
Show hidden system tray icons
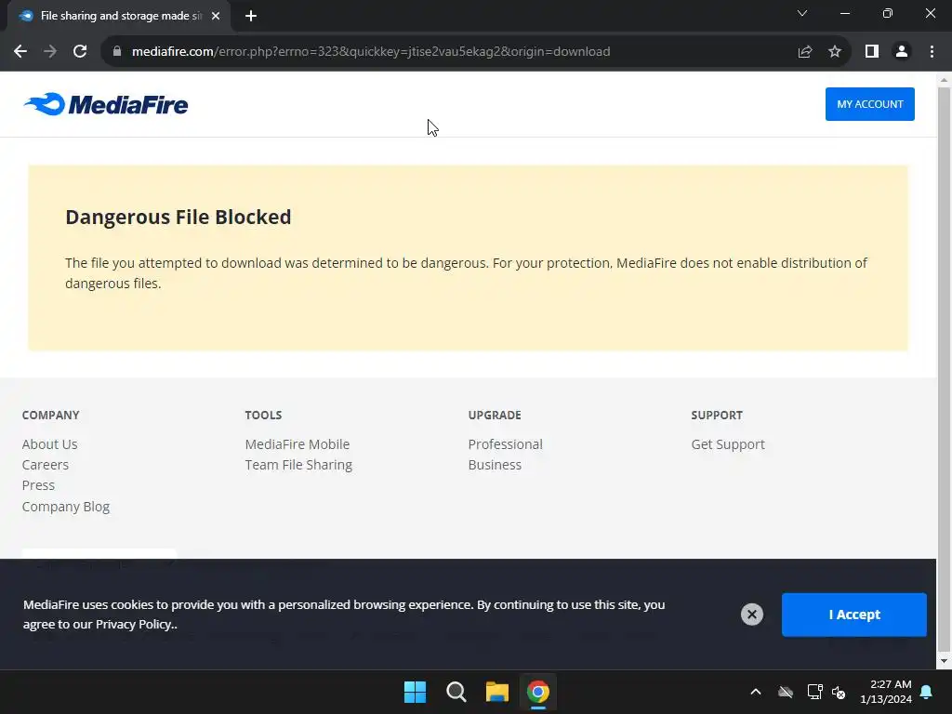point(756,692)
